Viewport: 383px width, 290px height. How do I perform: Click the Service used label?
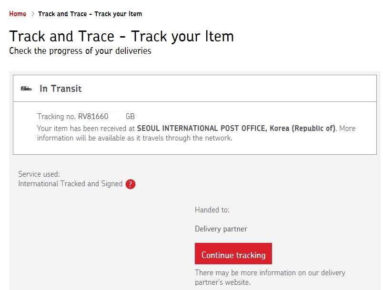pos(39,174)
